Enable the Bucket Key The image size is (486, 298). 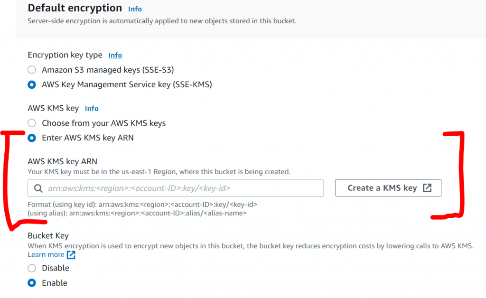pyautogui.click(x=32, y=283)
